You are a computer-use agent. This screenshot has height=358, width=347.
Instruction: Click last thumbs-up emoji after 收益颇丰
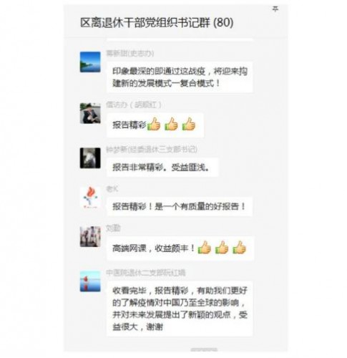[239, 247]
